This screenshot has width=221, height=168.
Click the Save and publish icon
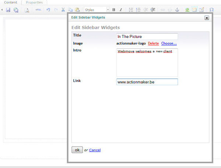click(16, 10)
